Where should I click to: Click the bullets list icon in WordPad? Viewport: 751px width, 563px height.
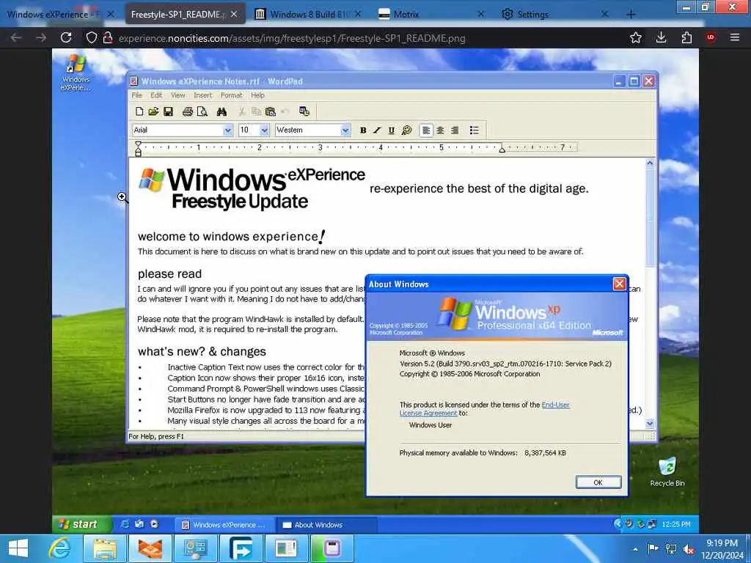click(x=475, y=130)
